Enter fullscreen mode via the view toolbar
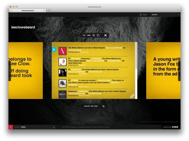The width and height of the screenshot is (189, 141). point(105,35)
